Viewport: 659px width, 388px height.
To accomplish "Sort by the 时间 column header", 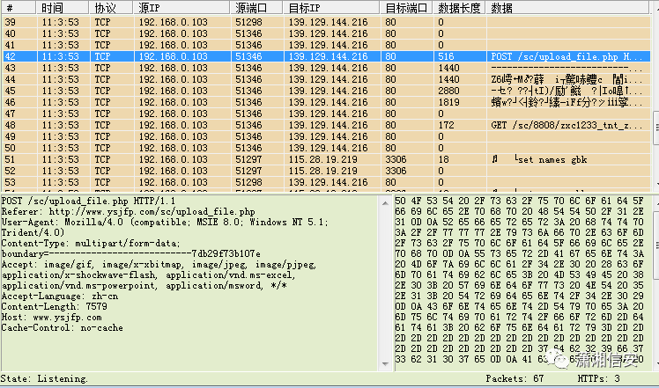I will (x=63, y=8).
